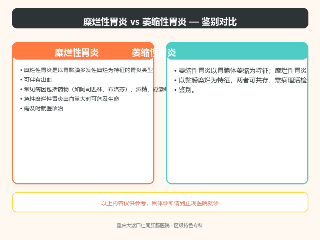Click bullet '急性糜烂性胃炎出血量大时可危及生命'

(x=72, y=99)
